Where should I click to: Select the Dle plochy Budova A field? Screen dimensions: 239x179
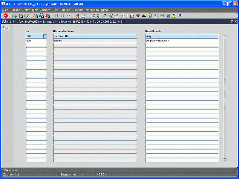coord(182,41)
